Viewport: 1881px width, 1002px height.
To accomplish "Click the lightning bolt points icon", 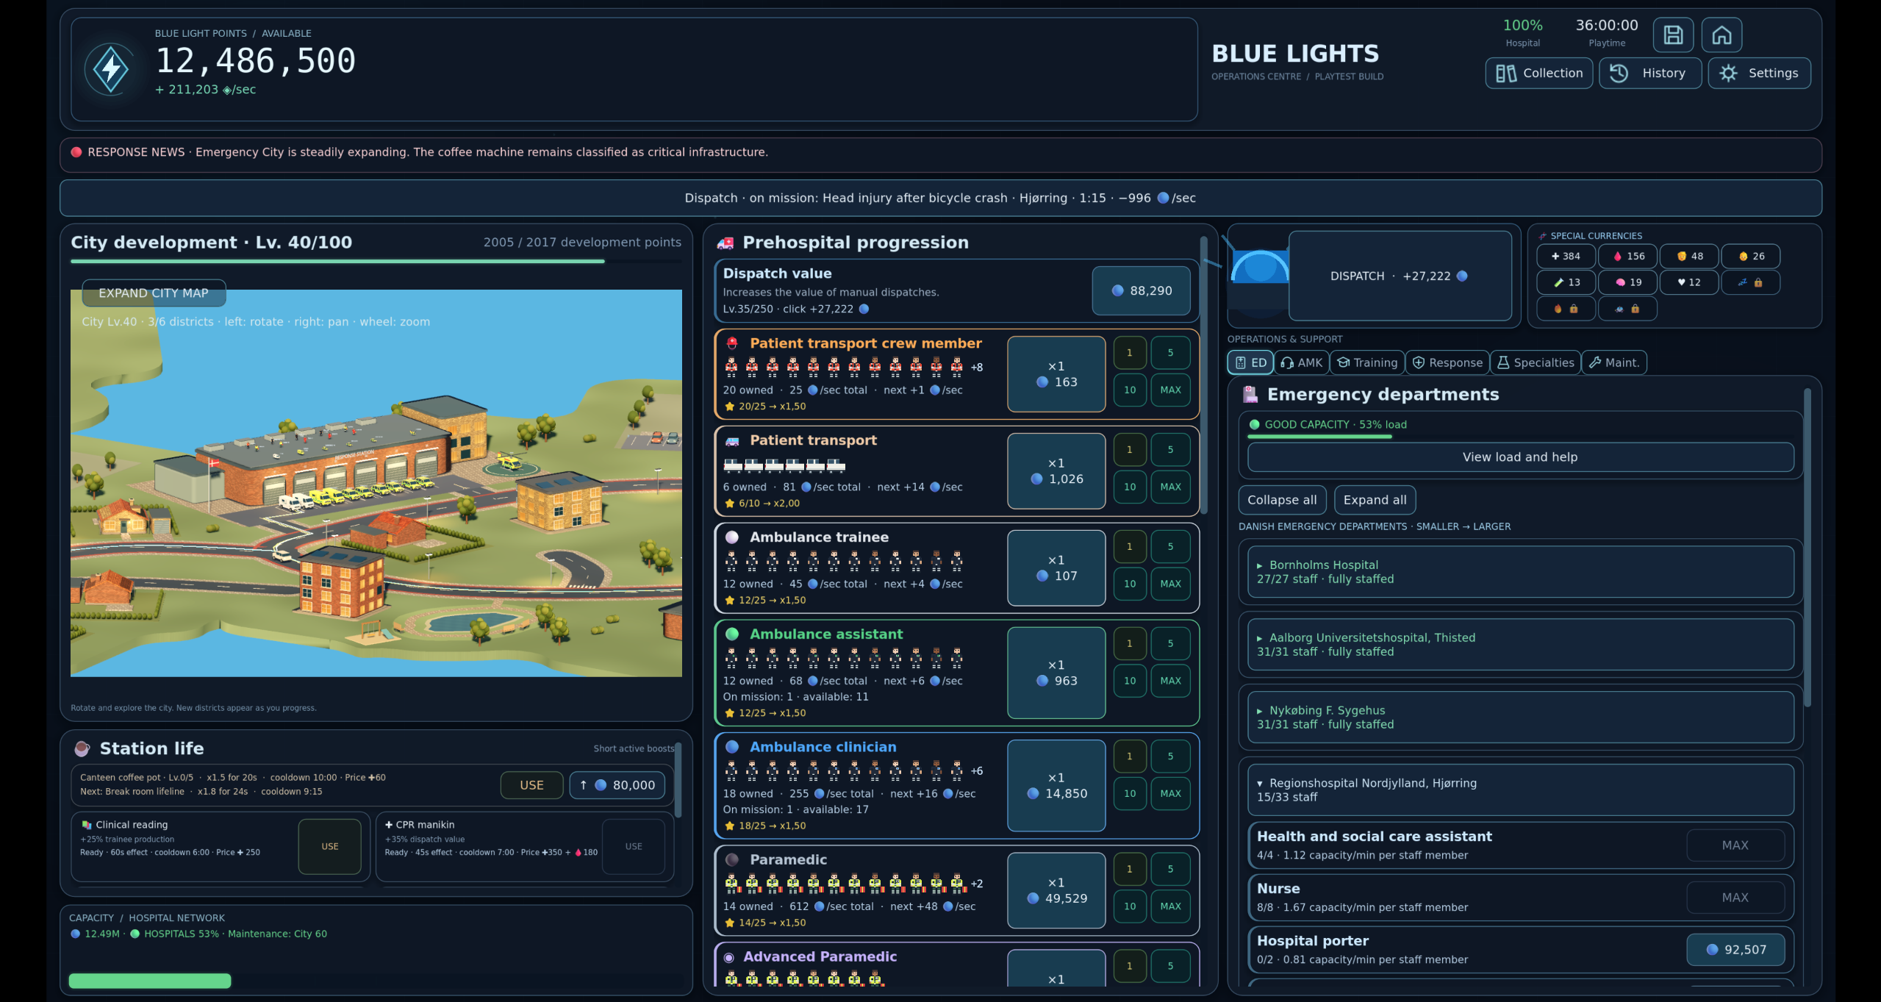I will (x=110, y=69).
